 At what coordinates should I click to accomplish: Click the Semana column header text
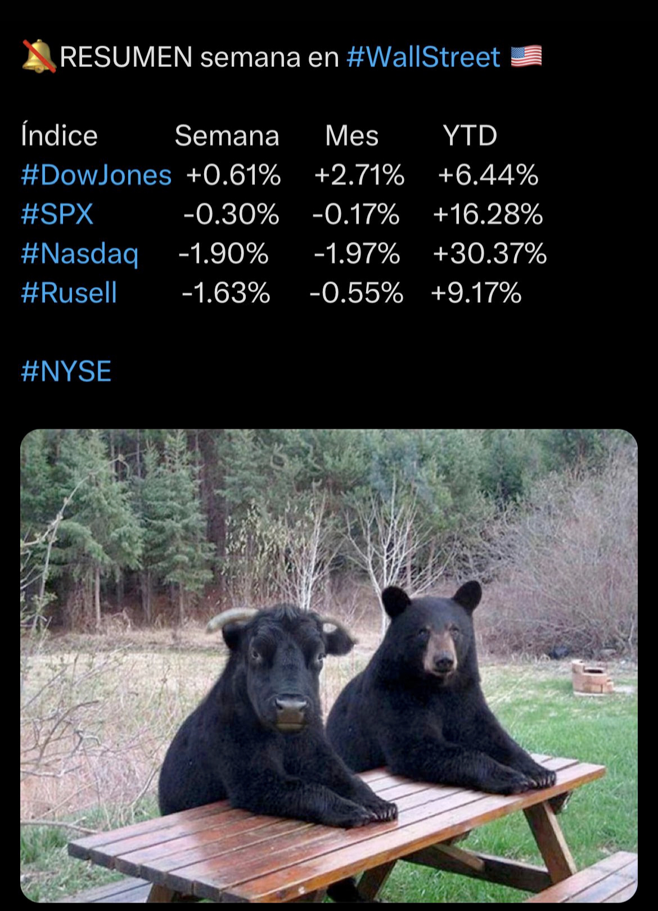[x=227, y=136]
